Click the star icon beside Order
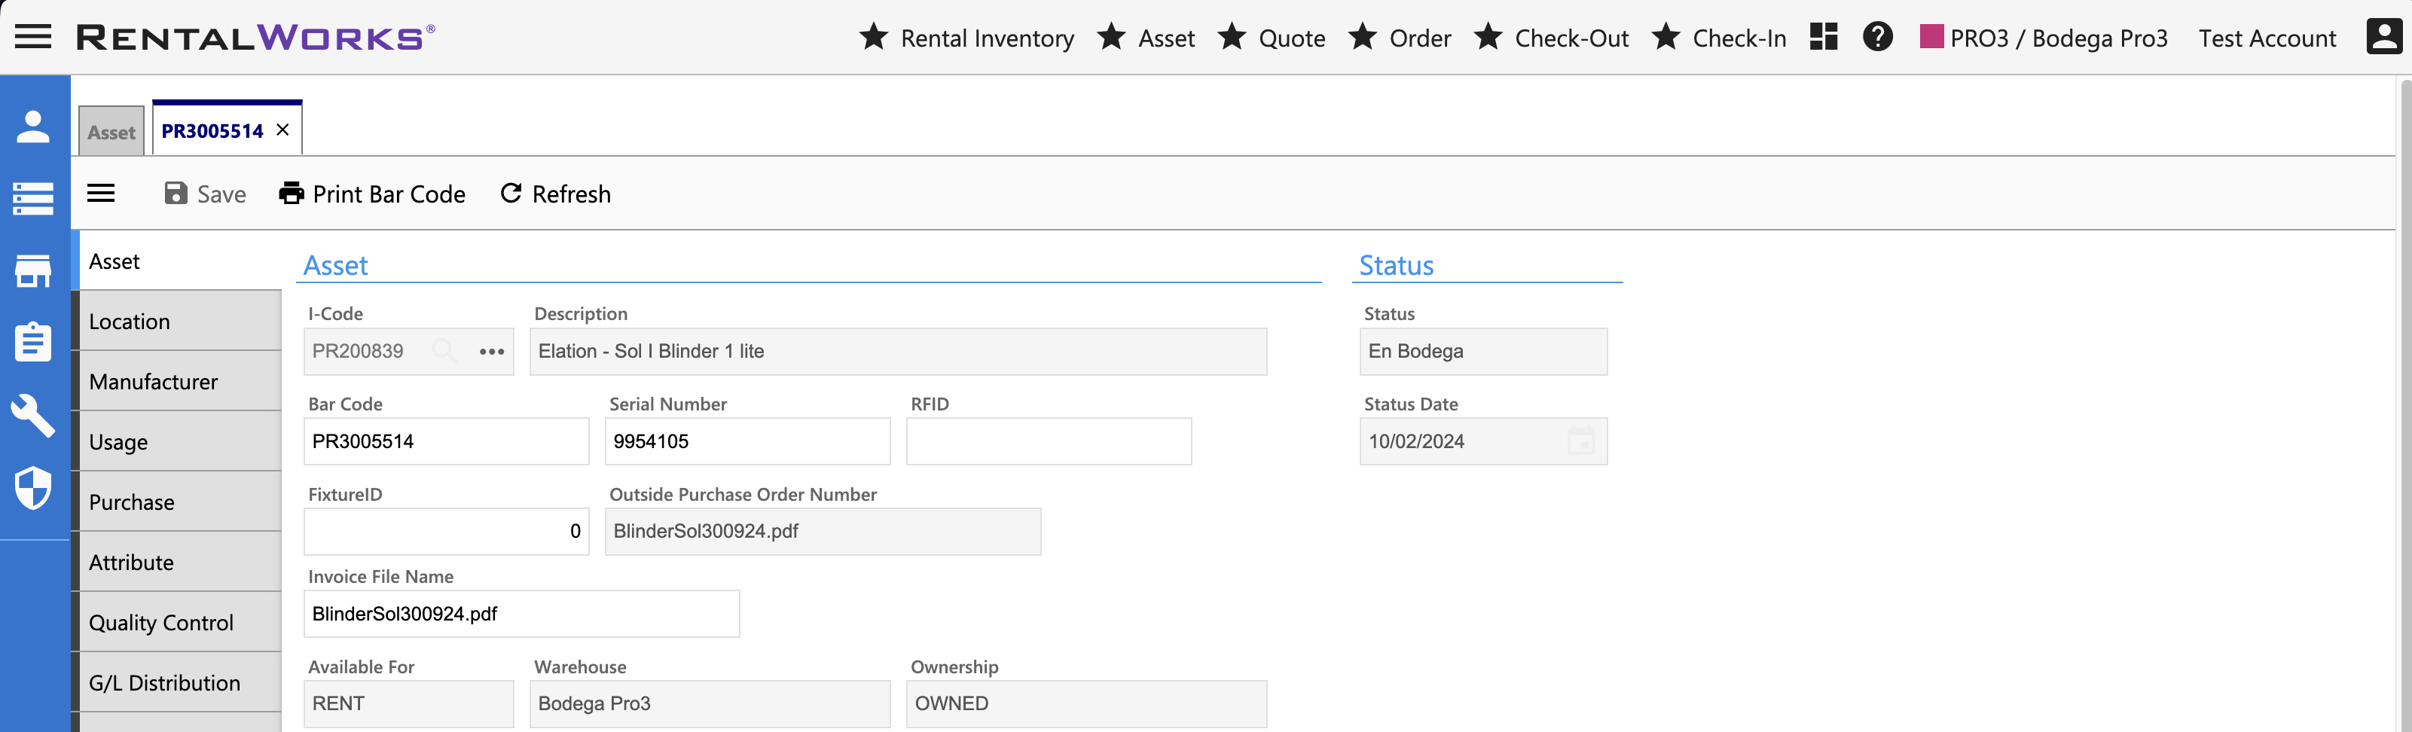The height and width of the screenshot is (732, 2412). 1363,38
